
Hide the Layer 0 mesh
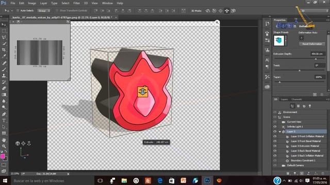coord(275,132)
